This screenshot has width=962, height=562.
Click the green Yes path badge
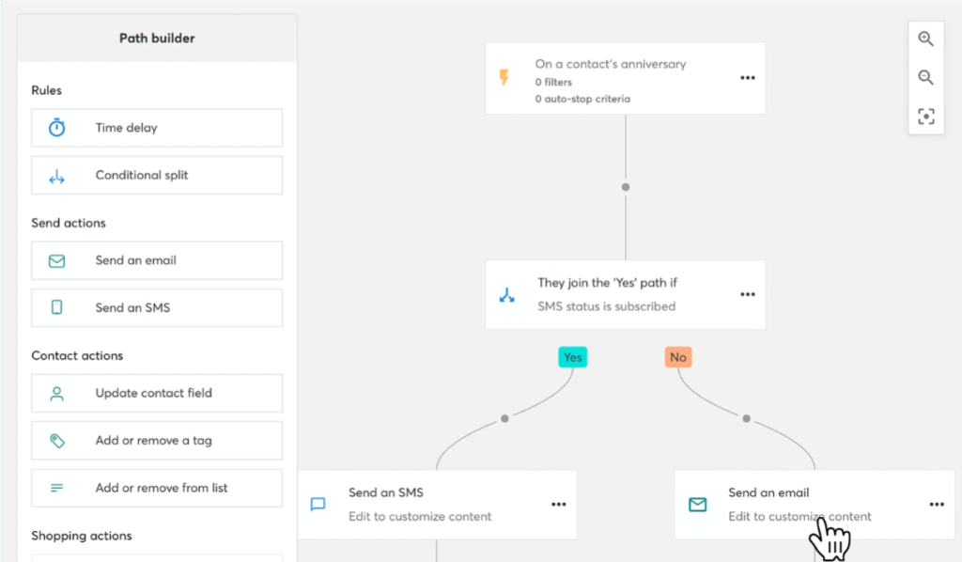click(x=572, y=357)
